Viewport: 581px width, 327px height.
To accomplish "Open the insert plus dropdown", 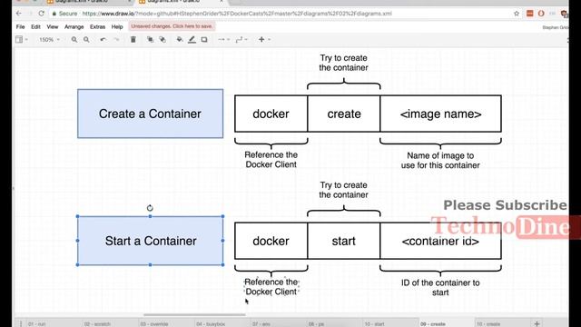I will click(x=264, y=39).
